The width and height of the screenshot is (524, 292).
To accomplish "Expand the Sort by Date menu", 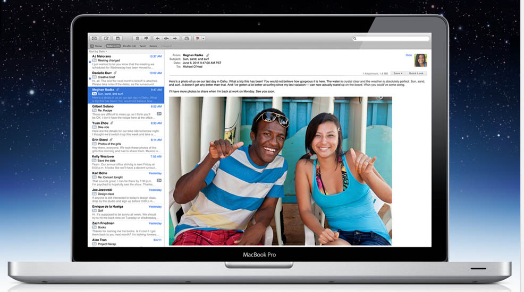I will [98, 51].
